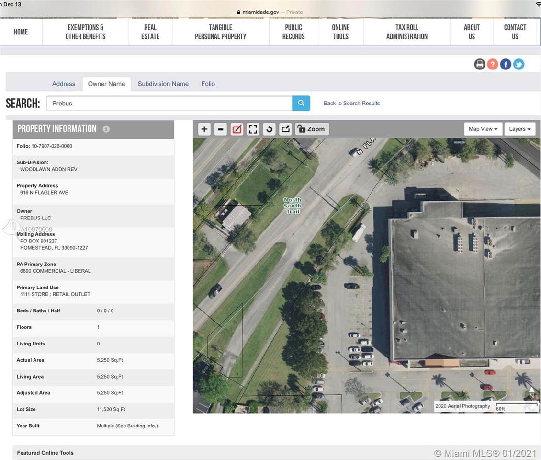Click the Dec 13 date in status bar
This screenshot has width=541, height=460.
[x=12, y=4]
